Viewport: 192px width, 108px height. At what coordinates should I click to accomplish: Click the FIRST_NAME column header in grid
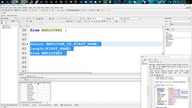pos(33,82)
